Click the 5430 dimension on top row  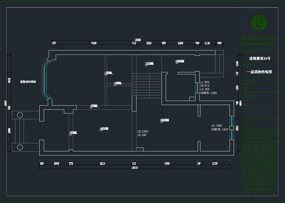click(94, 43)
